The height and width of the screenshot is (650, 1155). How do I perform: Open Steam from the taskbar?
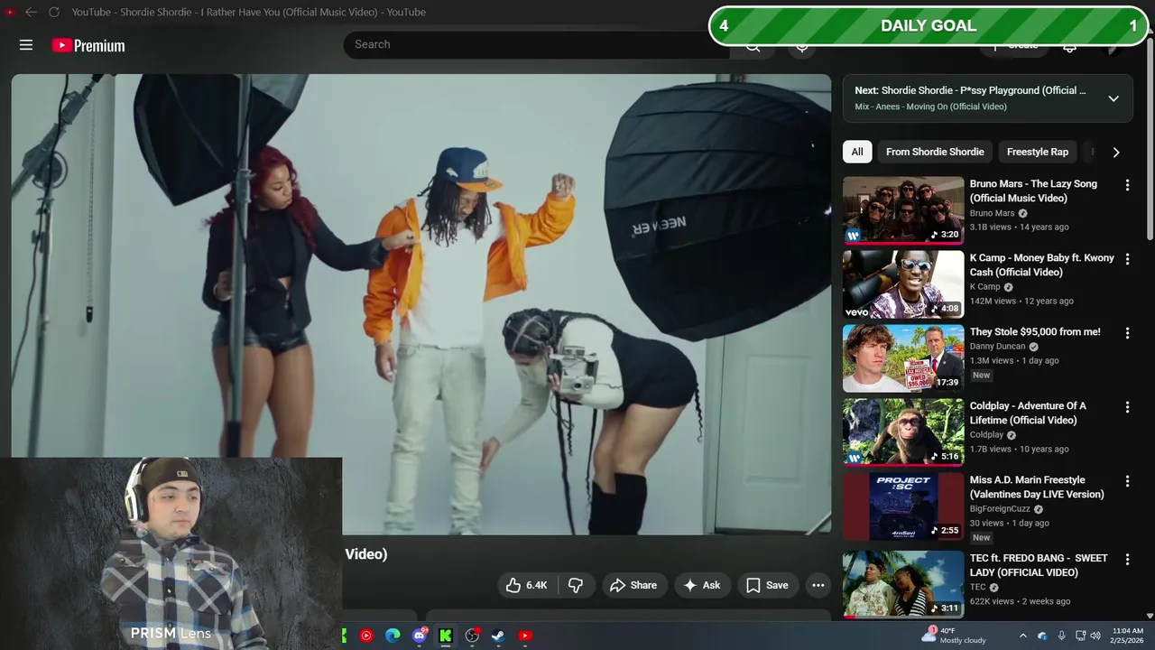pyautogui.click(x=498, y=636)
